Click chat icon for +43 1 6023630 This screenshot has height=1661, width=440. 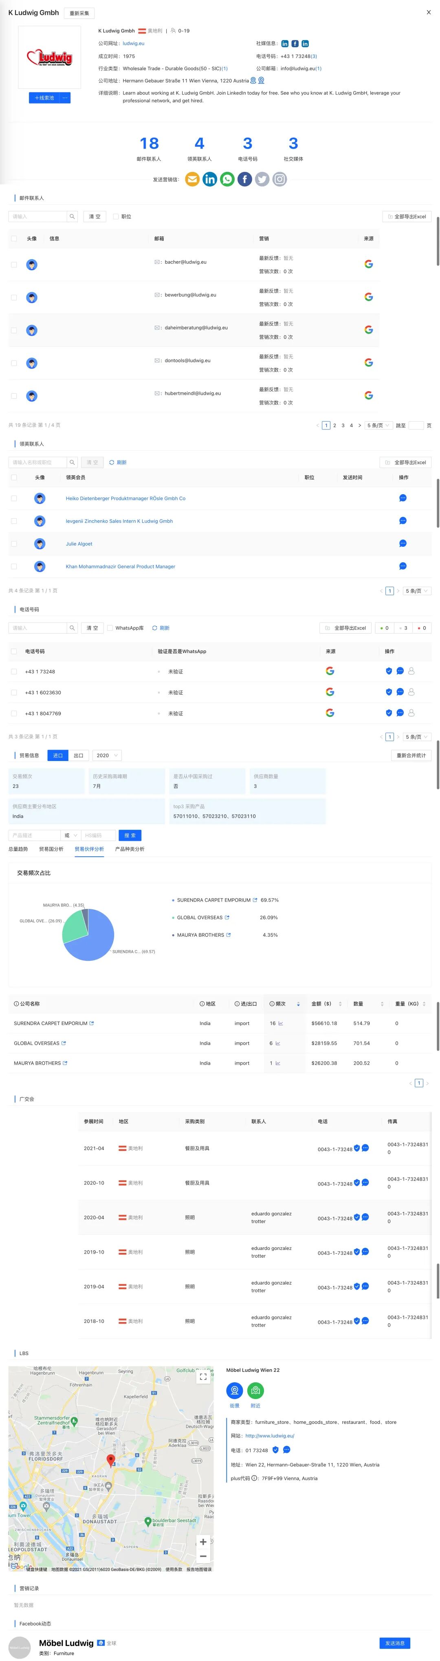coord(400,692)
